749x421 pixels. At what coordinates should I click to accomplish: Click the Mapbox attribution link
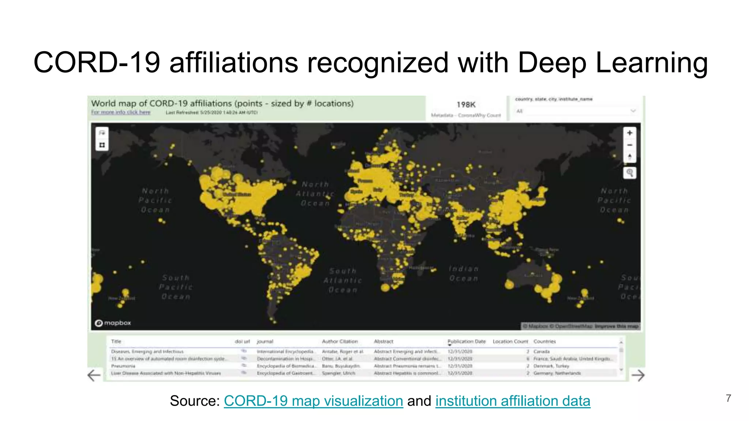coord(535,326)
